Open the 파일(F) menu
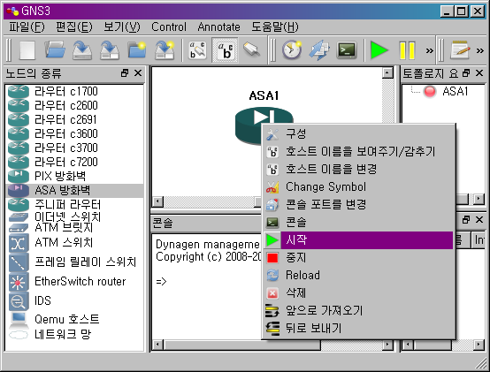490x372 pixels. (x=27, y=27)
